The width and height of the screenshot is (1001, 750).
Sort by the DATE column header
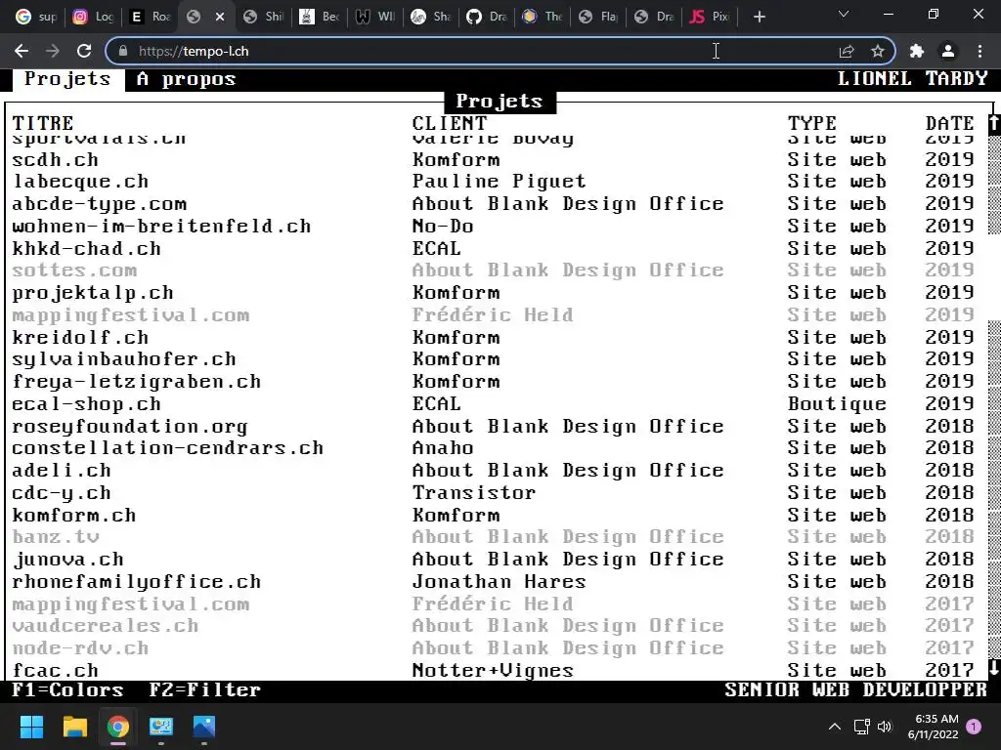[x=950, y=123]
